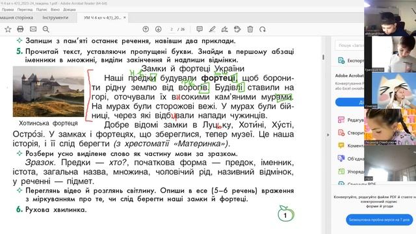Screen dimensions: 416x234
Task: Collapse the right tools pane arrow
Action: (x=328, y=135)
